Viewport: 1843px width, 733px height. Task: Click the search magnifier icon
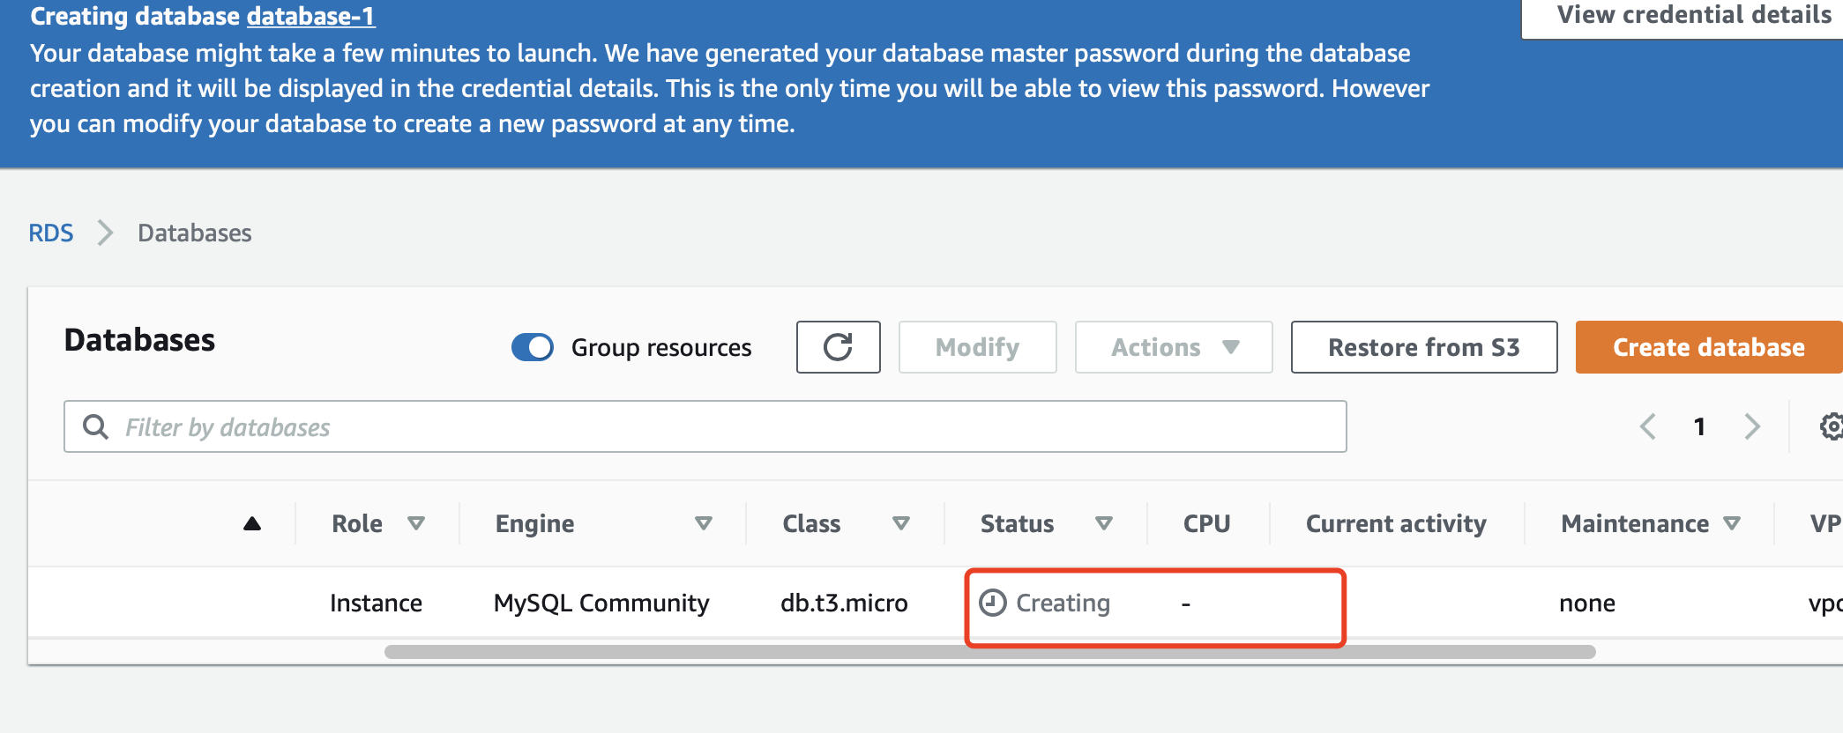coord(95,427)
